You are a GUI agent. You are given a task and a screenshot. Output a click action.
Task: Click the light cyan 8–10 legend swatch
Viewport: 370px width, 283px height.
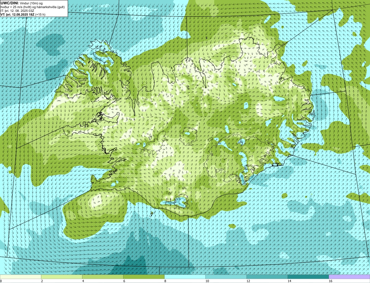coord(185,277)
